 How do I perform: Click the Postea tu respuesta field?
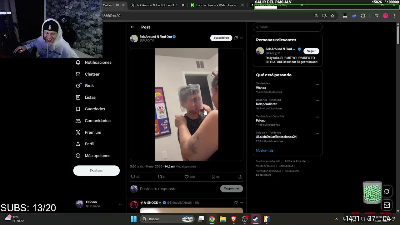[x=179, y=189]
